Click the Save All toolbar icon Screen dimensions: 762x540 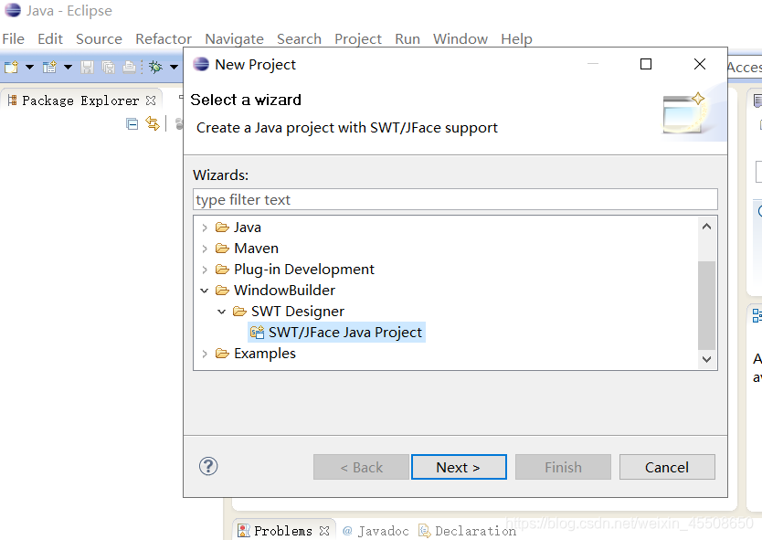pos(109,67)
